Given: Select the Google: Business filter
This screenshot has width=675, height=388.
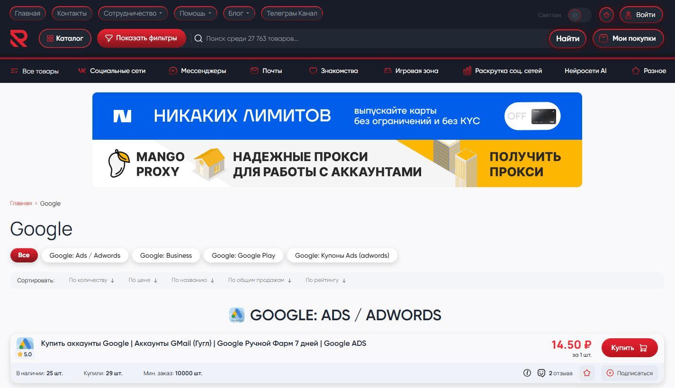Looking at the screenshot, I should tap(166, 255).
